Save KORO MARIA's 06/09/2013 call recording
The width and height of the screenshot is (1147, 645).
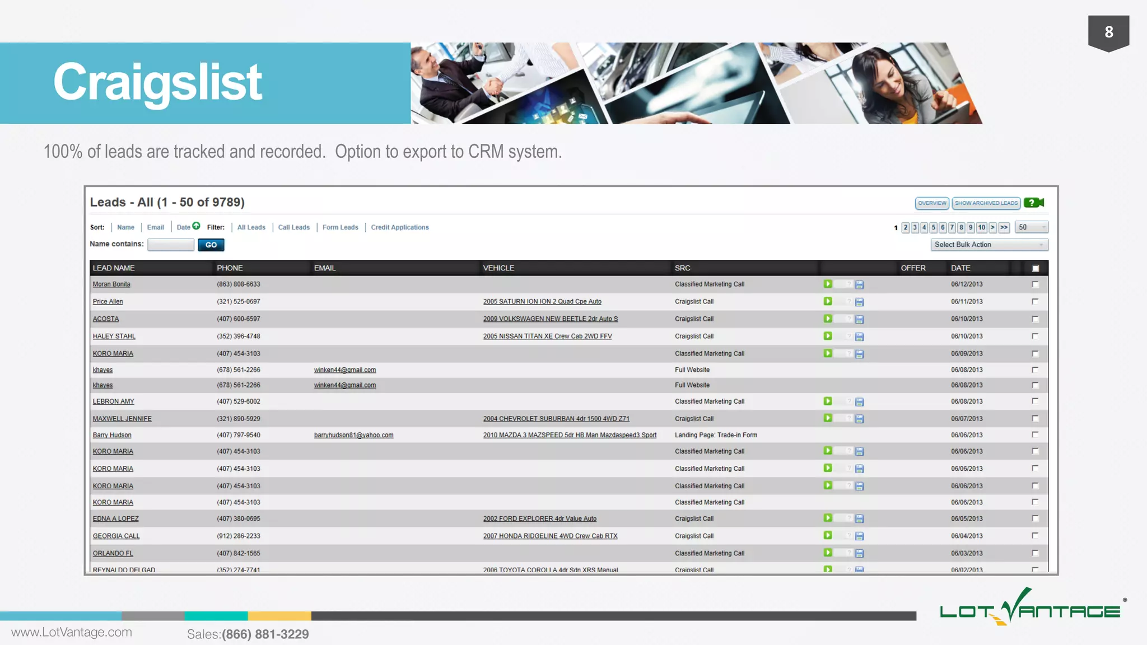coord(860,354)
